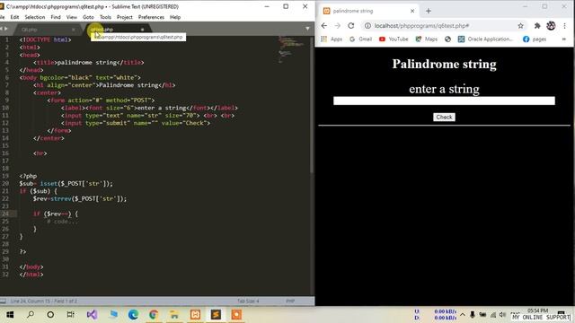Click the 'enter a string' text input
The width and height of the screenshot is (575, 323).
point(444,100)
